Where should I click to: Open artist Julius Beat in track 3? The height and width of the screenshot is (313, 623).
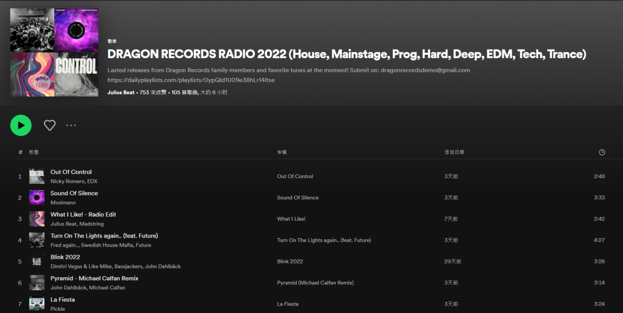coord(63,224)
